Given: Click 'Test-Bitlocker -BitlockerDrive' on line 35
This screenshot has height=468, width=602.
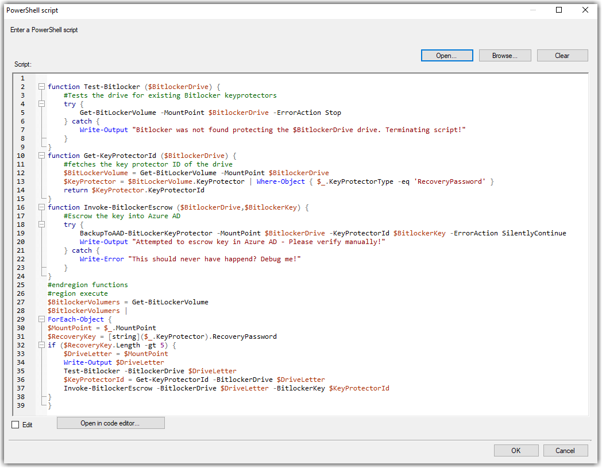Looking at the screenshot, I should [x=124, y=372].
